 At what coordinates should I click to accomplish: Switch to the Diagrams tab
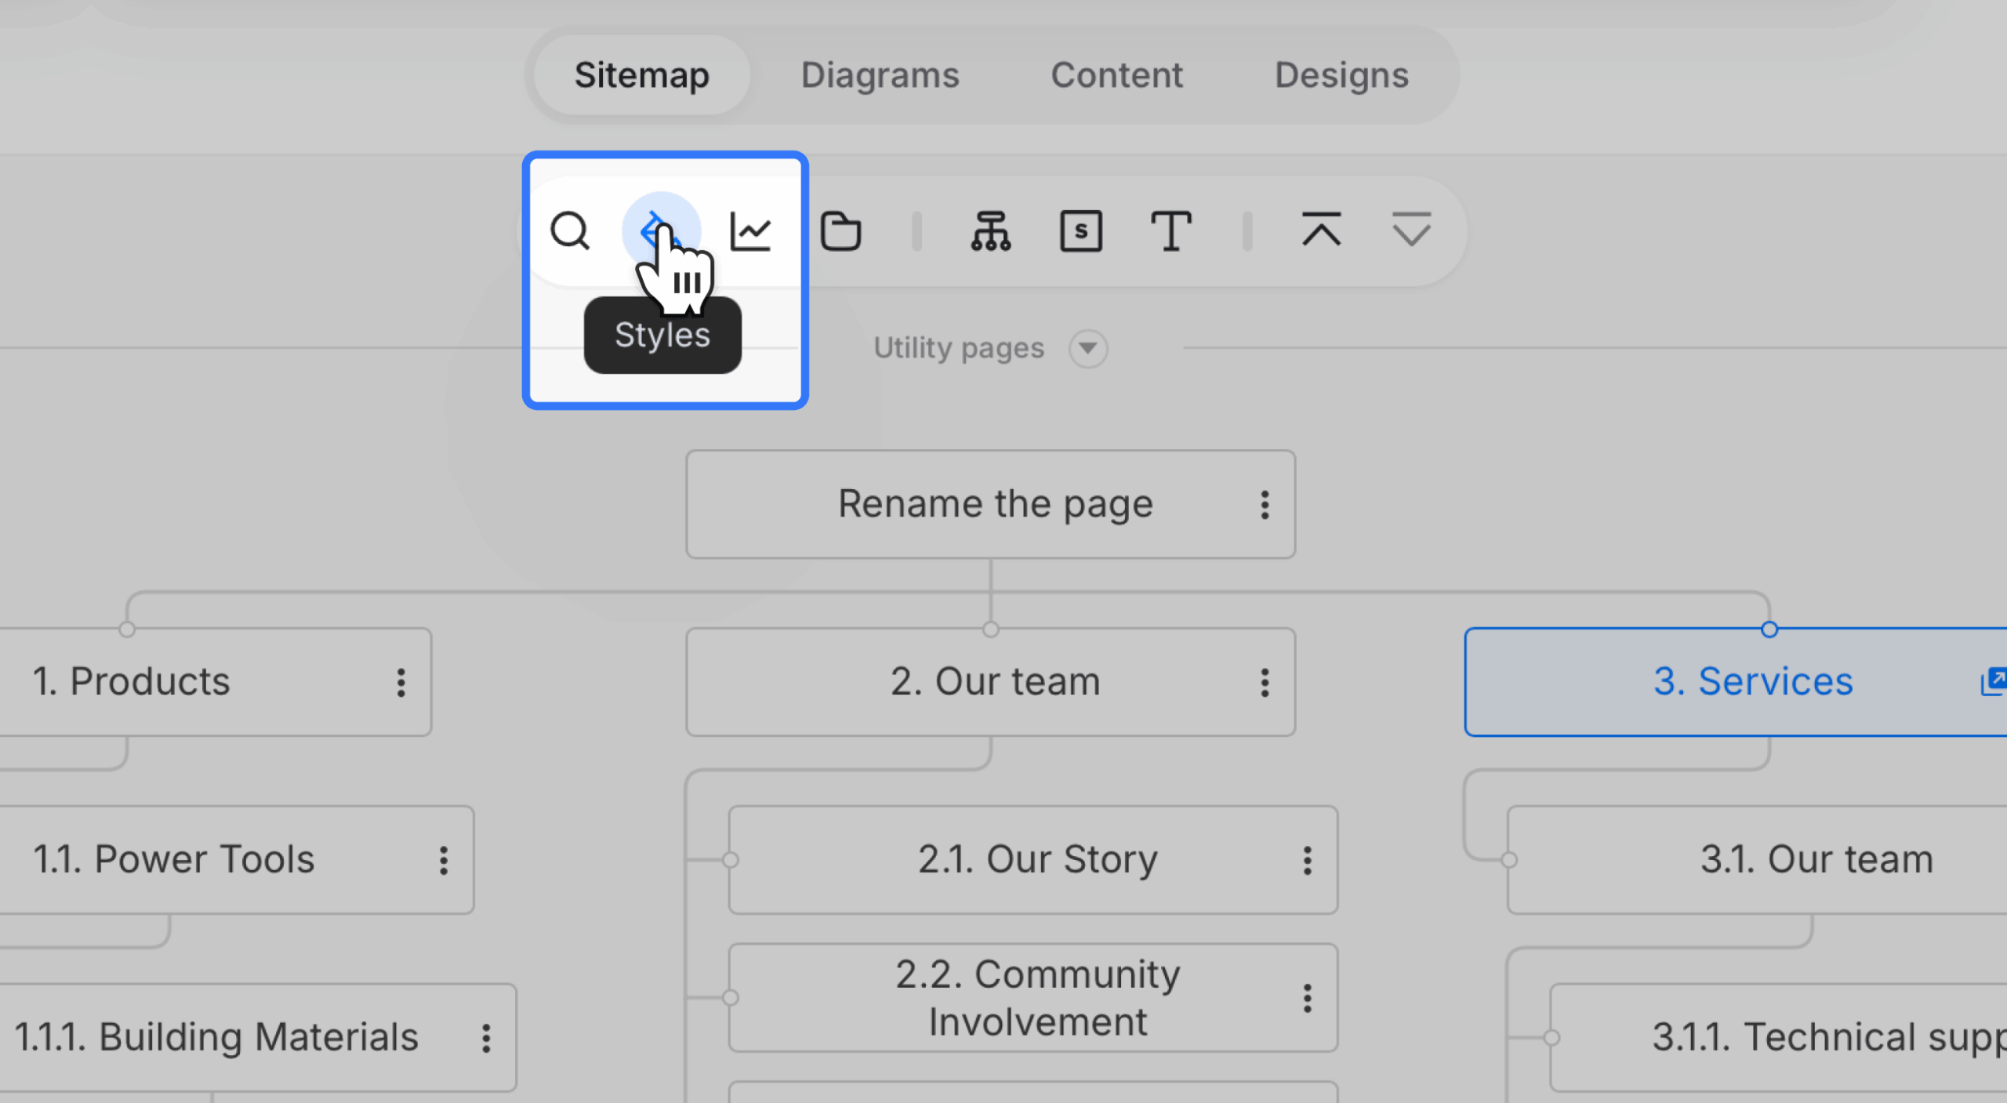coord(880,75)
